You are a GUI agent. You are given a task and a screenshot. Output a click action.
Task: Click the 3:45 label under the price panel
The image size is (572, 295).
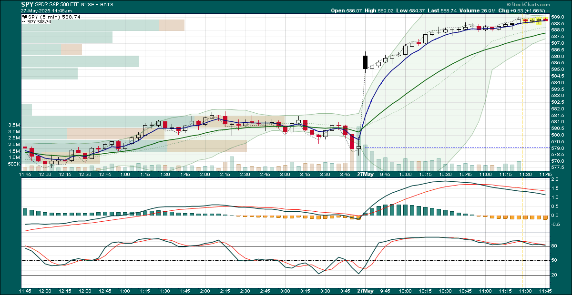point(345,175)
